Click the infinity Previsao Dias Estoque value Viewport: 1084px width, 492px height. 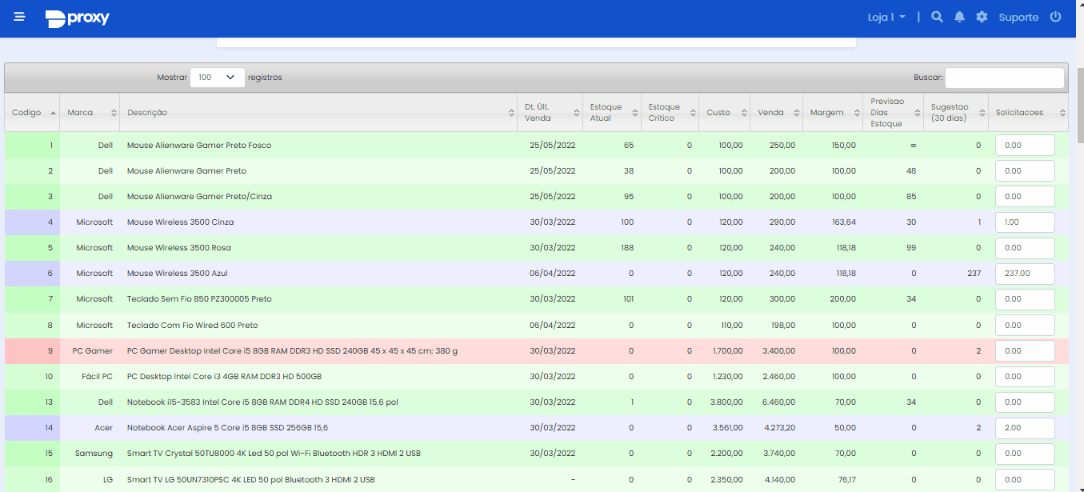click(x=913, y=146)
